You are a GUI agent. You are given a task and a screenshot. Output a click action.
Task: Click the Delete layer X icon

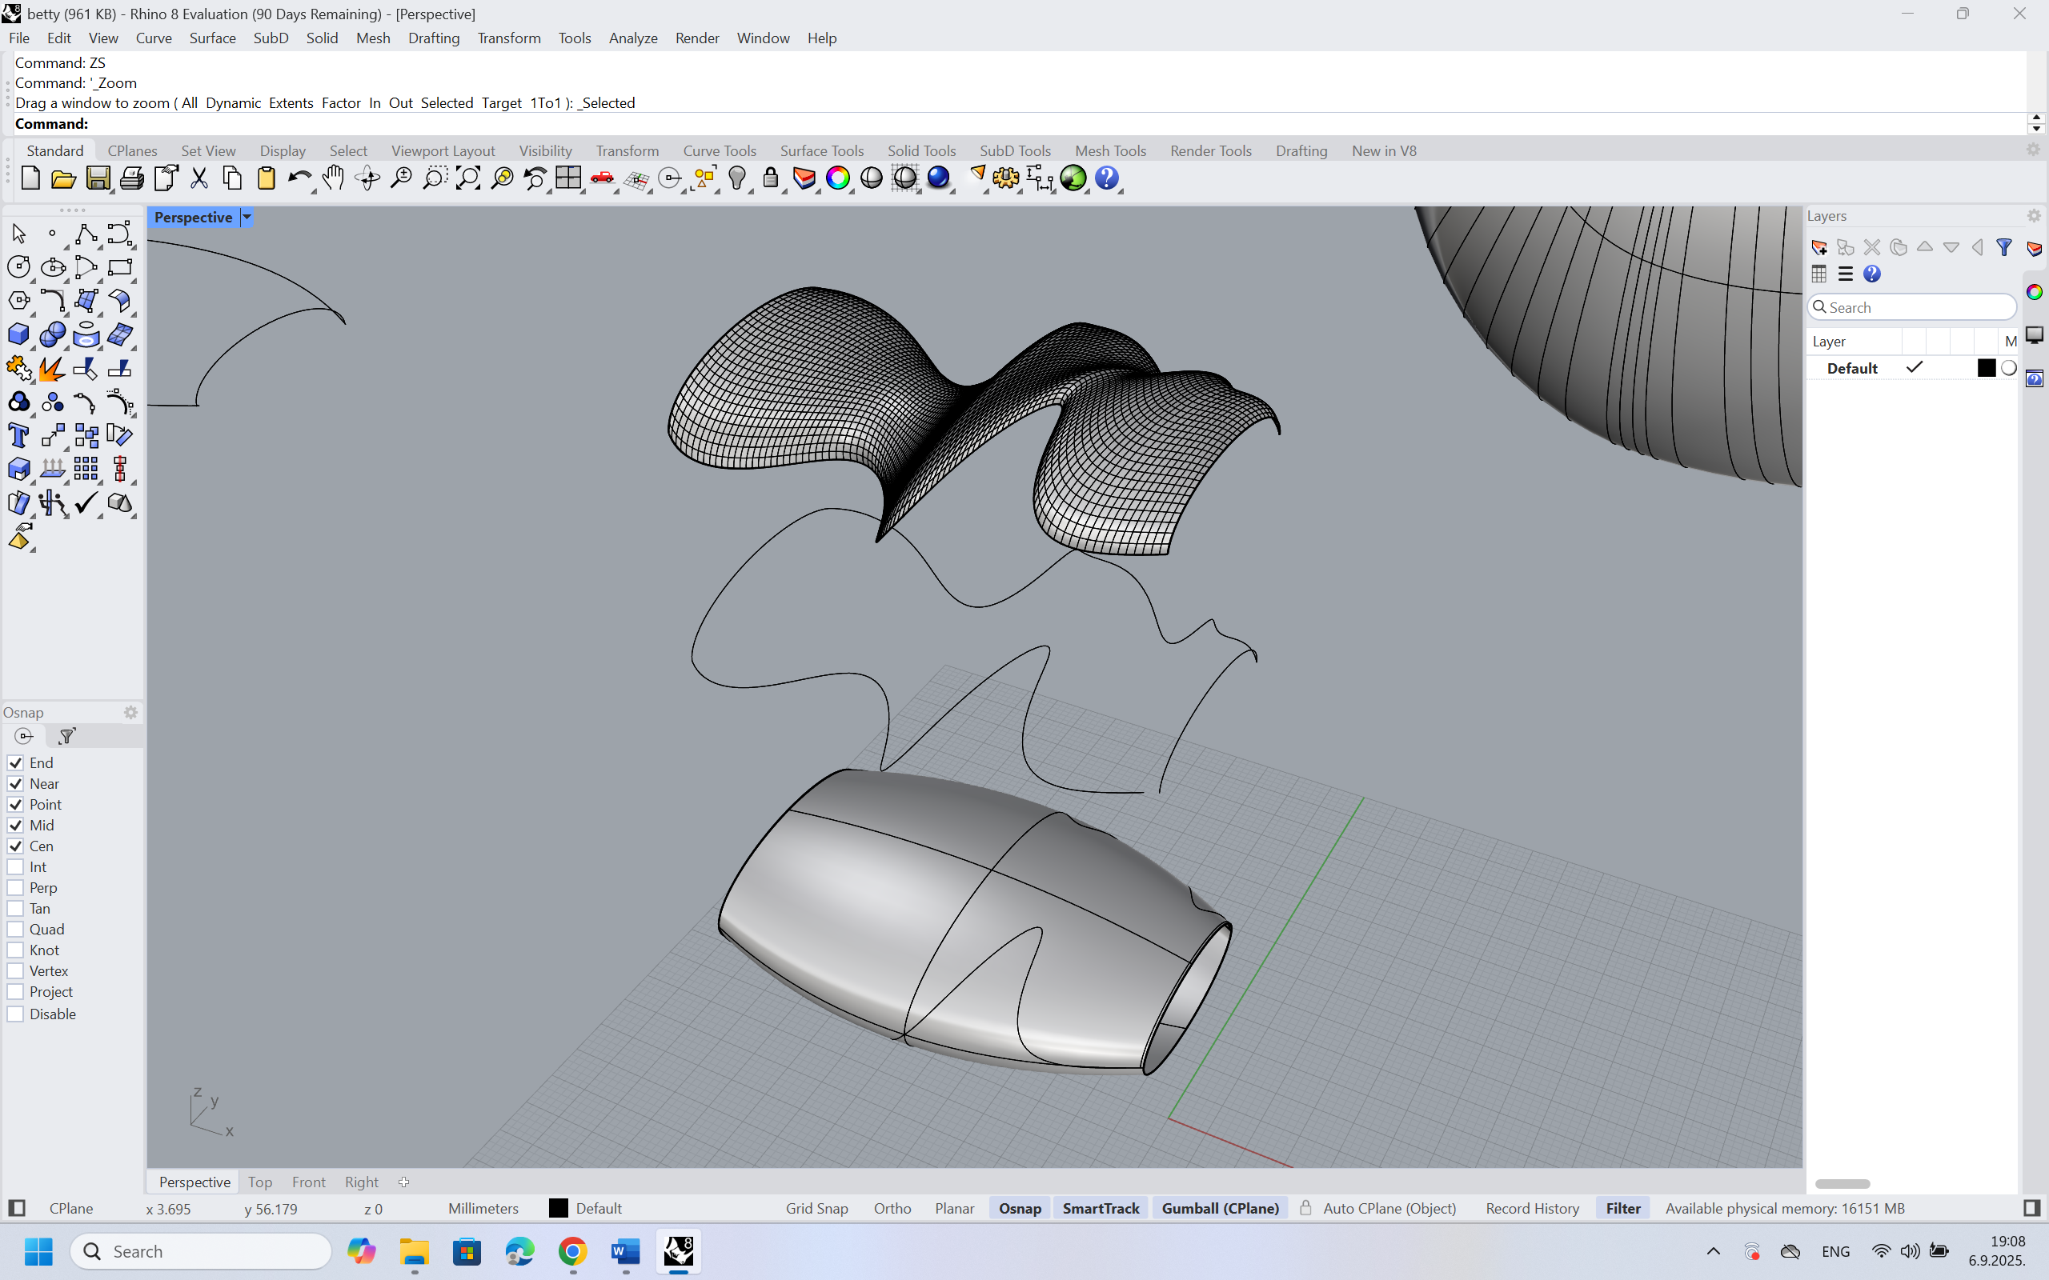point(1872,247)
